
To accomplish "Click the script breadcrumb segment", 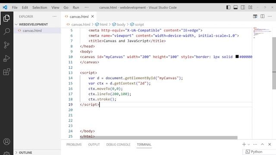I will [x=139, y=25].
